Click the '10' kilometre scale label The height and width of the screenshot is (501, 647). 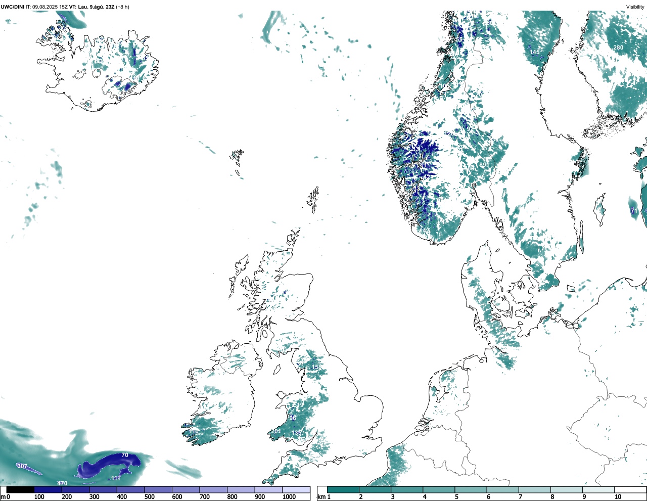click(618, 497)
